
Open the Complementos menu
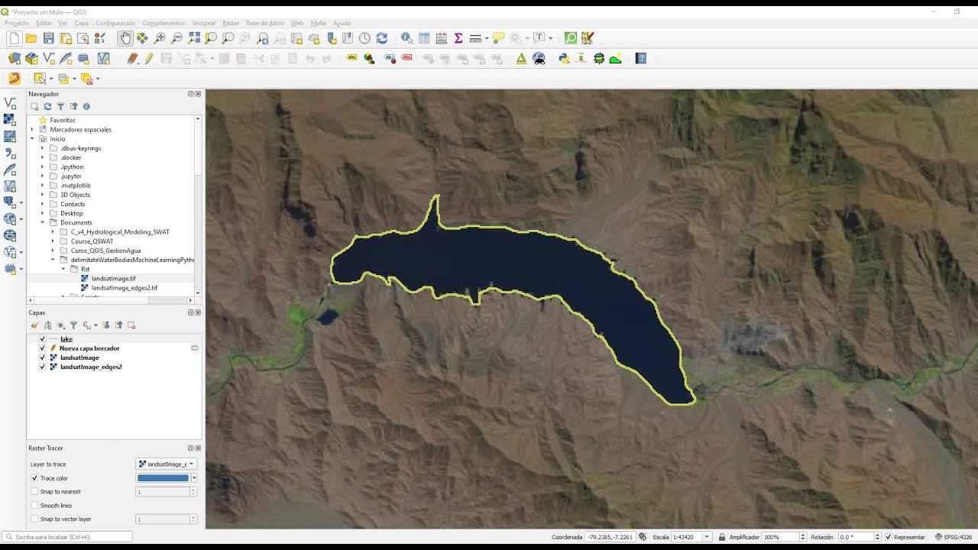164,24
